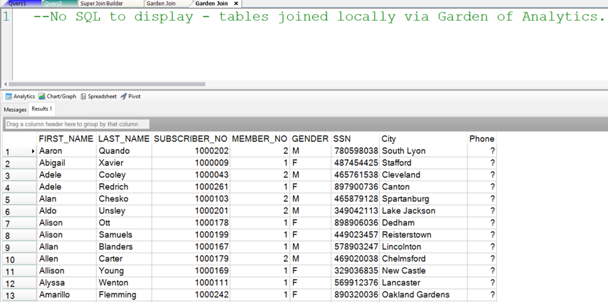Click the GENDER column header
This screenshot has height=302, width=608.
pyautogui.click(x=310, y=139)
